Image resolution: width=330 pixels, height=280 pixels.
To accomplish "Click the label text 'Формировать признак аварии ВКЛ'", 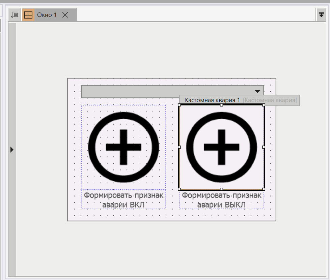I will coord(123,199).
